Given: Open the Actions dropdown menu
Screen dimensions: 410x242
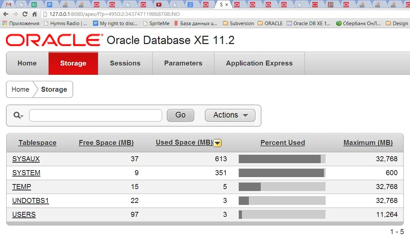Looking at the screenshot, I should [230, 115].
